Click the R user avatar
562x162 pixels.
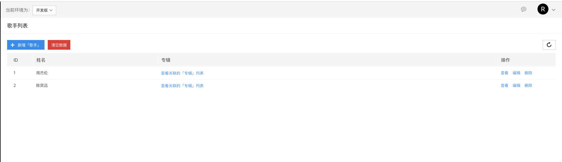(x=543, y=9)
